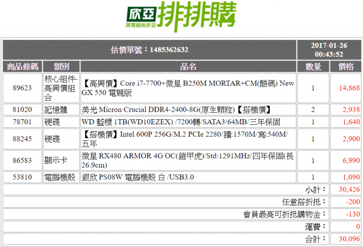Viewport: 363px width, 247px height.
Task: Click the date 2017-01-26 00:43:52
Action: click(x=329, y=50)
